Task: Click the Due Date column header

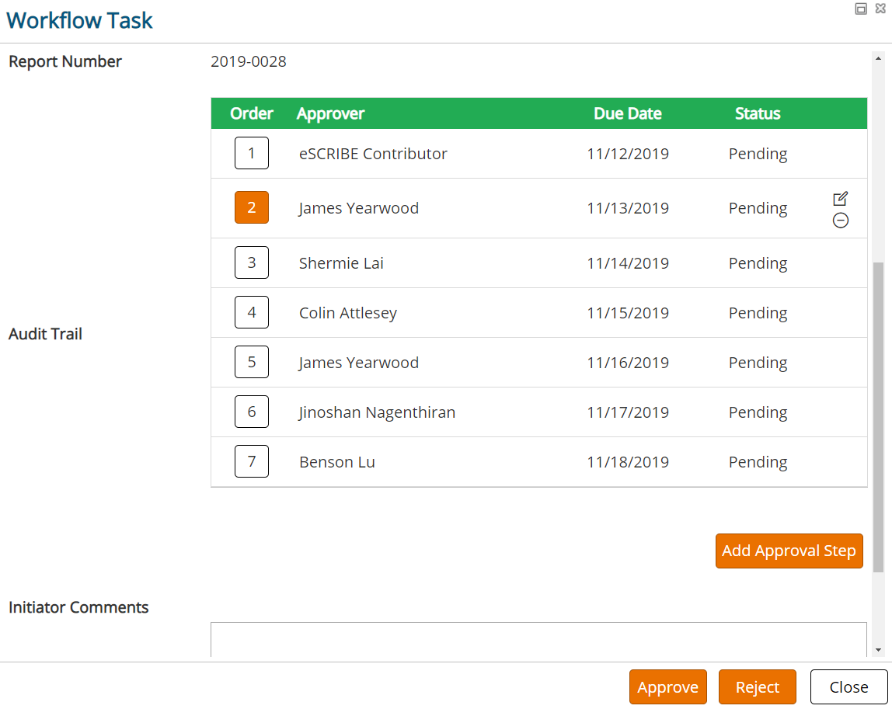Action: point(628,113)
